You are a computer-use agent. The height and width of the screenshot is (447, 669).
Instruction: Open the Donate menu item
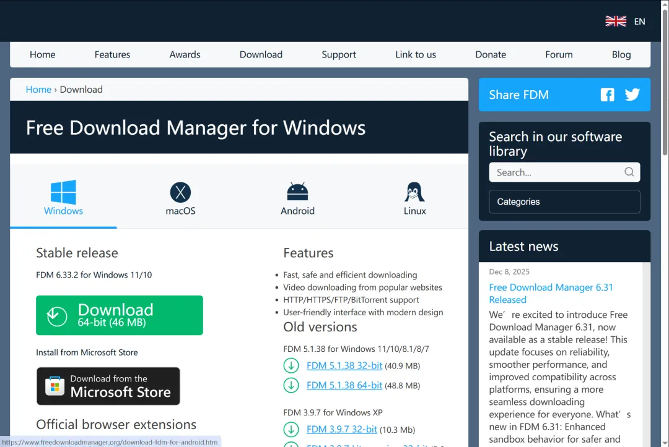click(x=491, y=54)
